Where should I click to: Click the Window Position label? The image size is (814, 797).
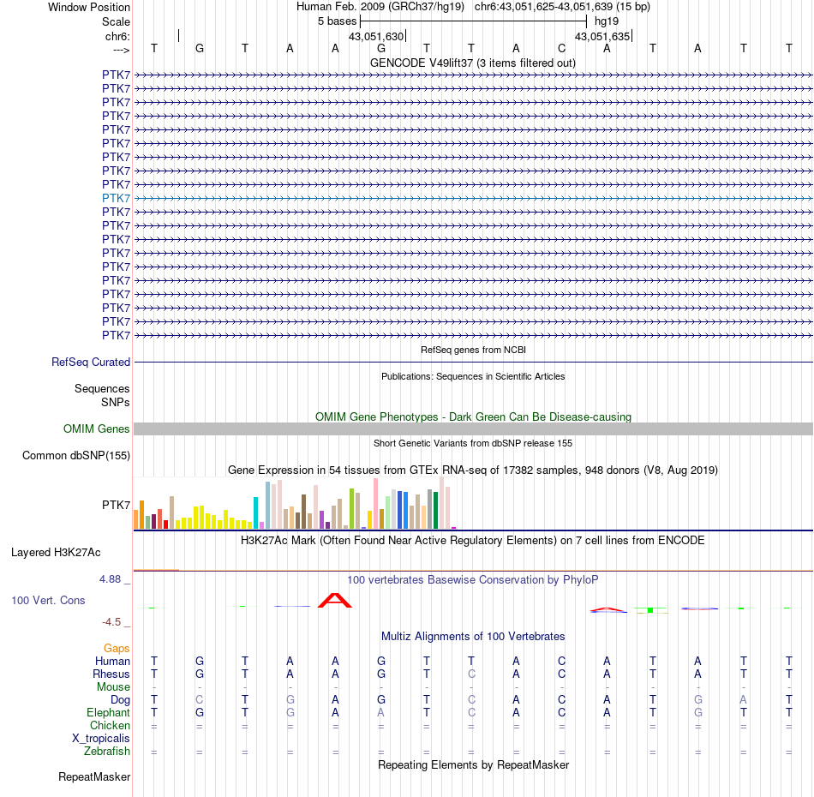(89, 7)
